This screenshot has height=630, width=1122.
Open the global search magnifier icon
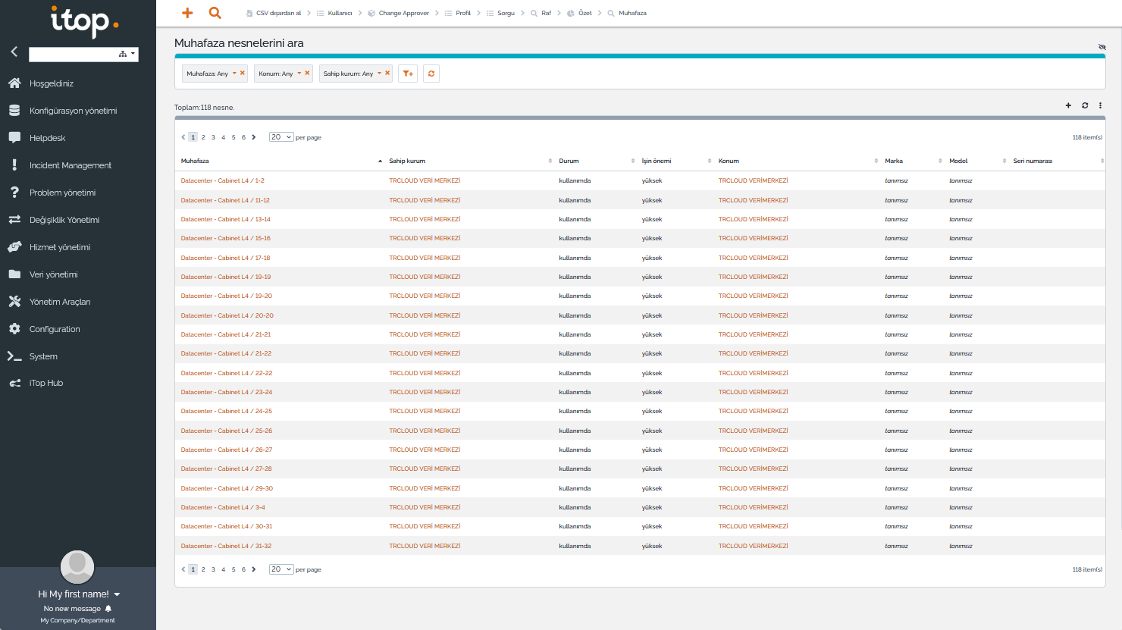pos(215,13)
